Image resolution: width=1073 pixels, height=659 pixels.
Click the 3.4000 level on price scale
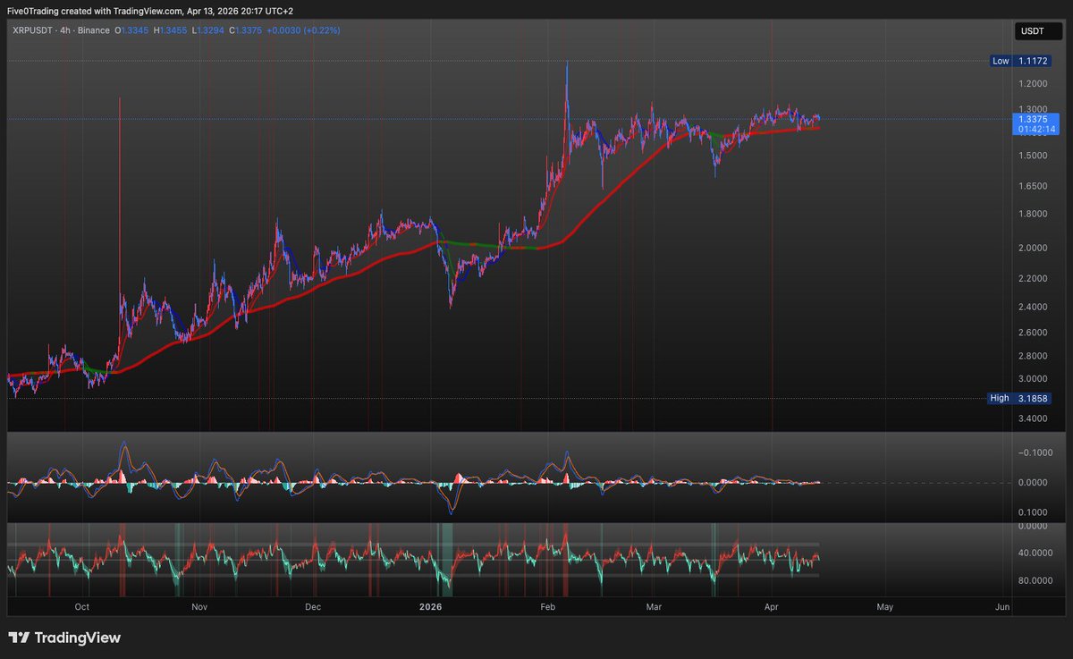pos(1034,418)
